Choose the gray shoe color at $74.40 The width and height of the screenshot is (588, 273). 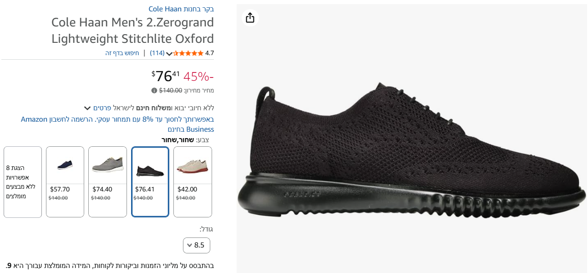pos(107,181)
